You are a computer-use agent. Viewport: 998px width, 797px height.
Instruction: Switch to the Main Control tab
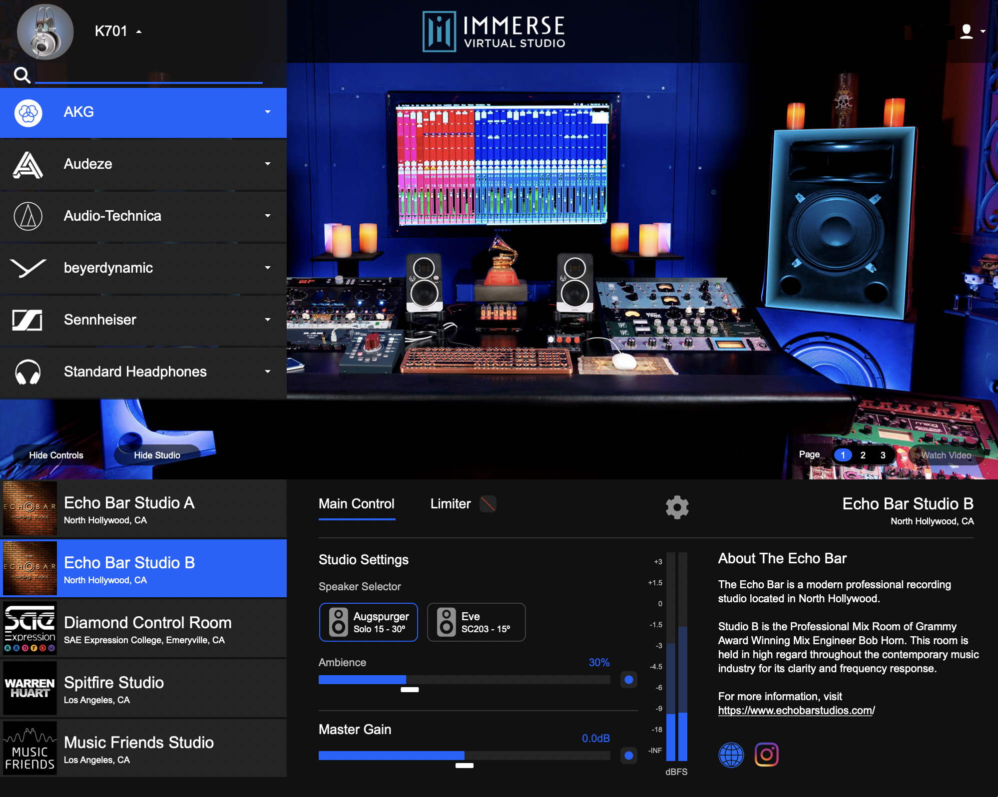pyautogui.click(x=357, y=504)
